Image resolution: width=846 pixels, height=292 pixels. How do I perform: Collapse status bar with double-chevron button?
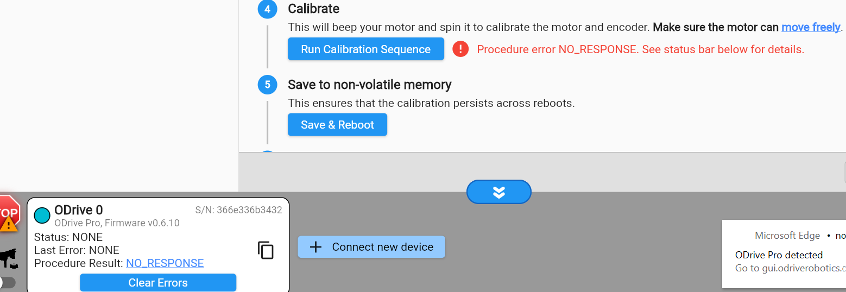point(498,192)
